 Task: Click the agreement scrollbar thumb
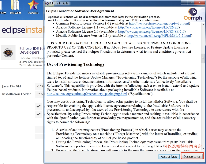[x=203, y=58]
